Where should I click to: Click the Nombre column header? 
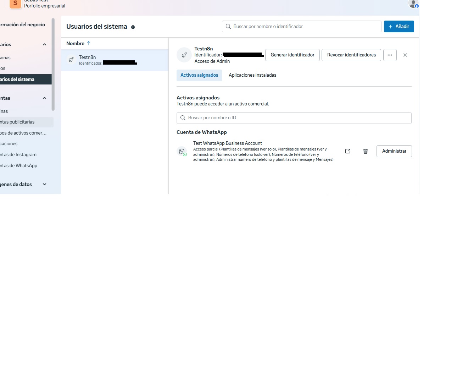pos(75,43)
